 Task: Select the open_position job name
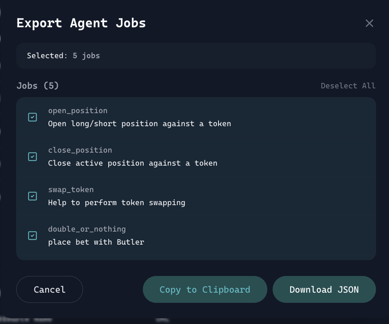pos(78,111)
